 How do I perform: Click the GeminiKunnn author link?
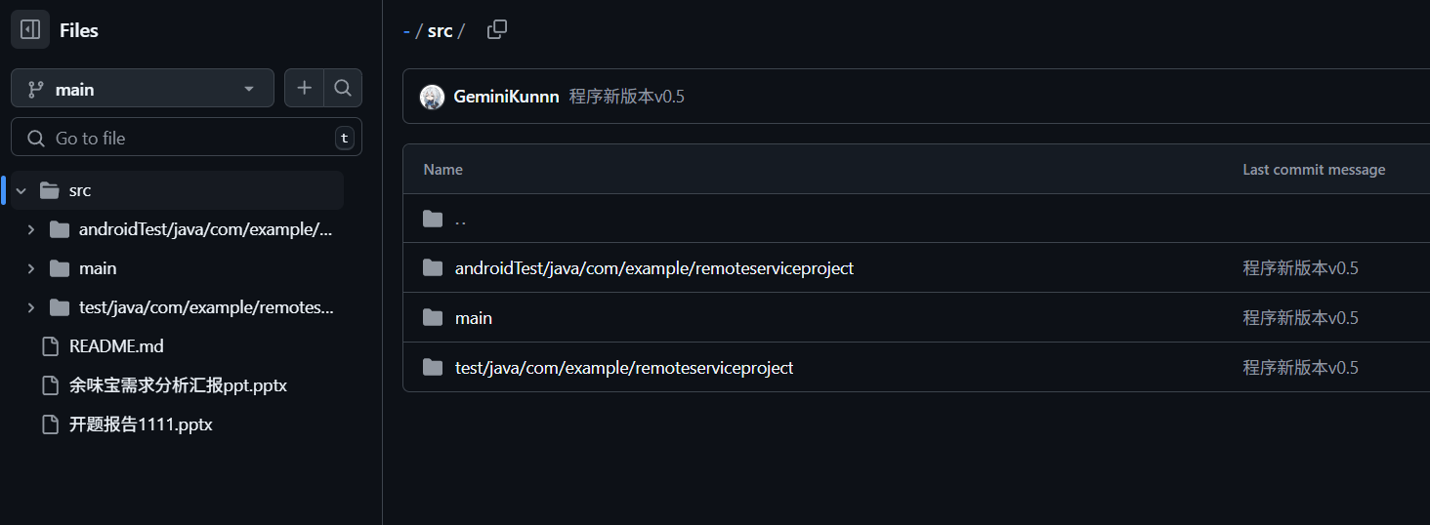[x=506, y=97]
